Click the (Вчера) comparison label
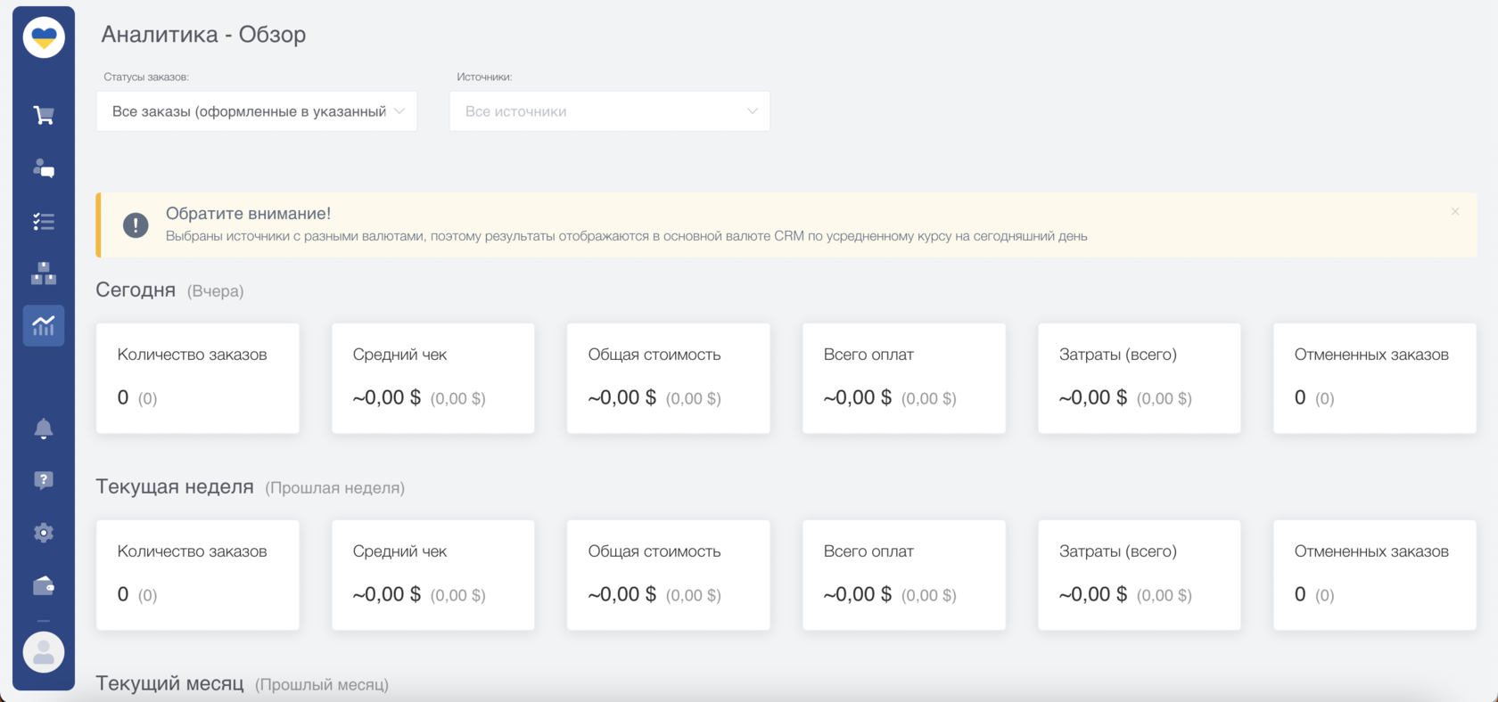 (x=216, y=291)
